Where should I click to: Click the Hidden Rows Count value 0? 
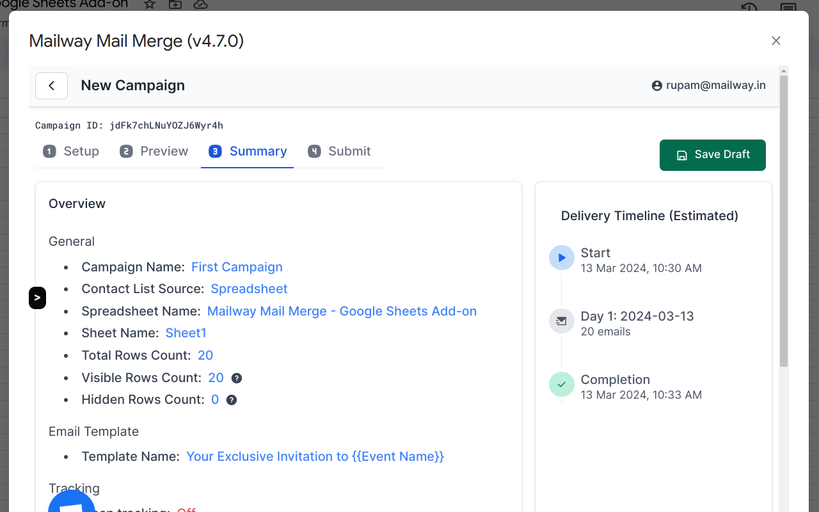coord(215,399)
